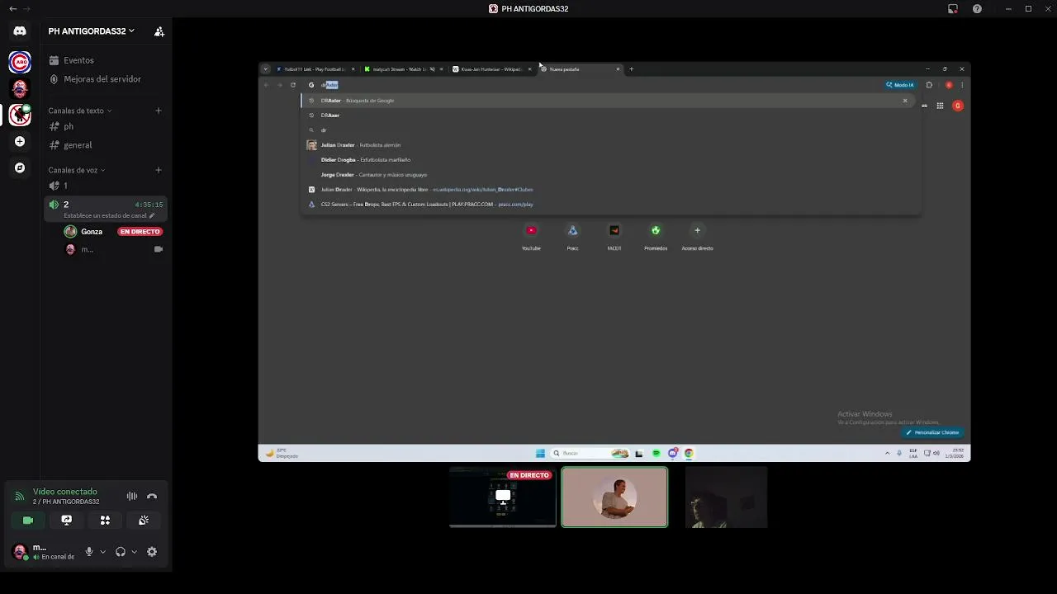Image resolution: width=1057 pixels, height=594 pixels.
Task: Select Gonza's EN DIRECTO stream thumbnail
Action: coord(503,497)
